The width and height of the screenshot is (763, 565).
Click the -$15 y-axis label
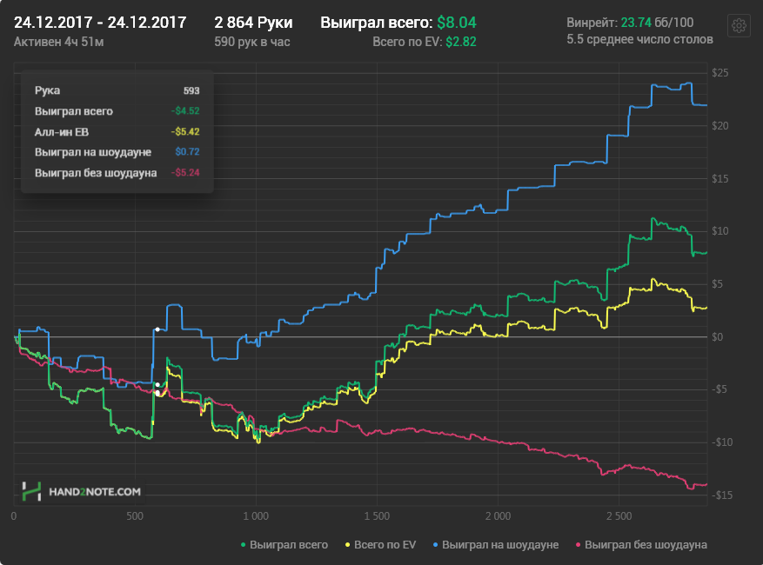coord(721,495)
